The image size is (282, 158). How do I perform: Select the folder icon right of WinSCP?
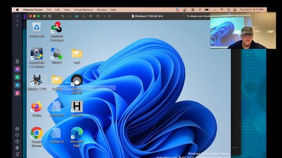tap(77, 56)
